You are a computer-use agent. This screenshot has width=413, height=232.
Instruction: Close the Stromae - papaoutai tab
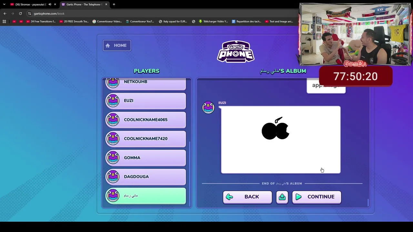[55, 5]
